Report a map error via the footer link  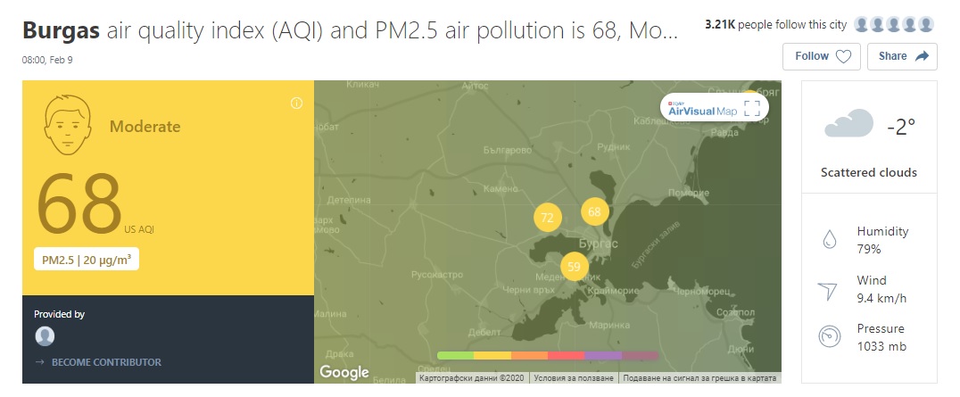(699, 378)
